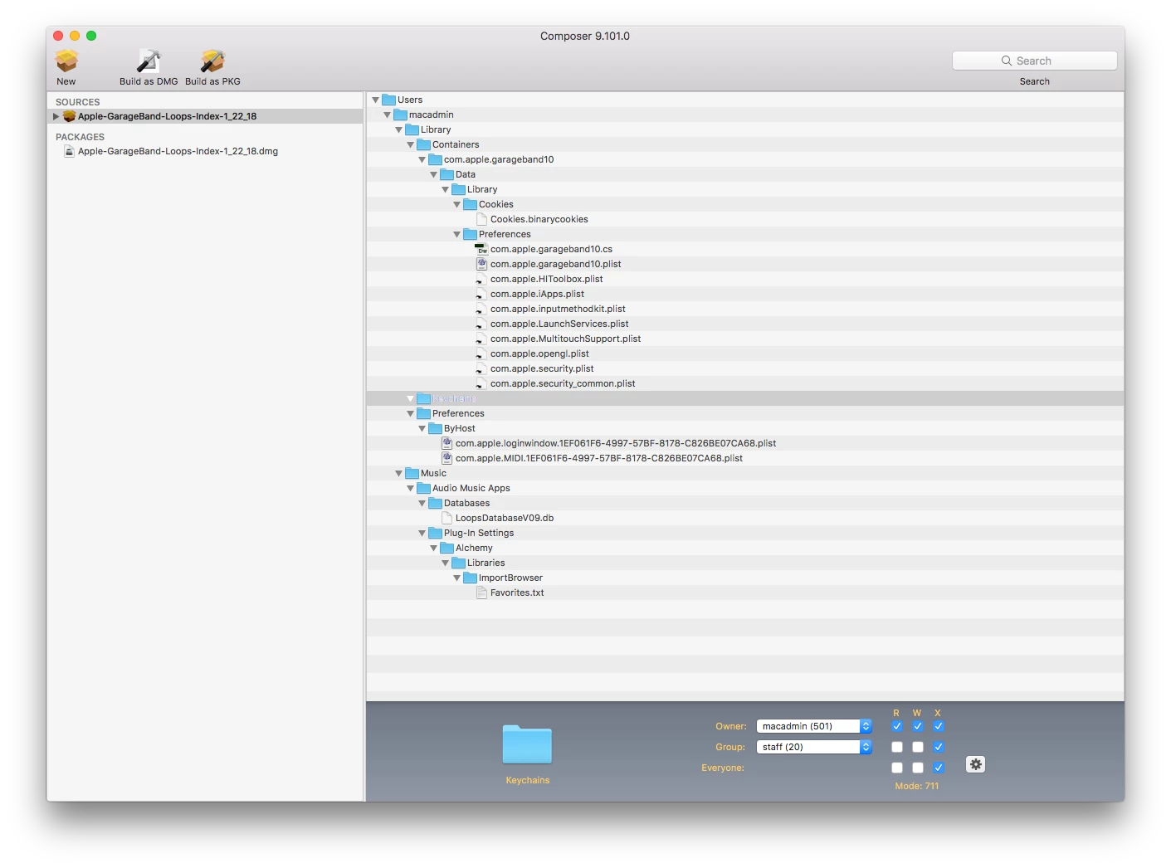Select the Containers folder icon

(x=423, y=144)
